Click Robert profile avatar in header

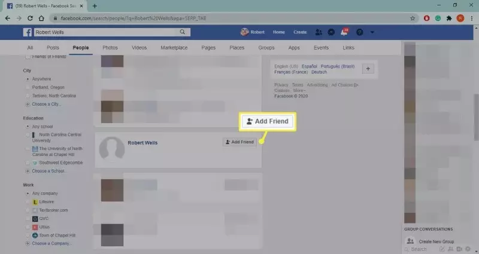(244, 32)
